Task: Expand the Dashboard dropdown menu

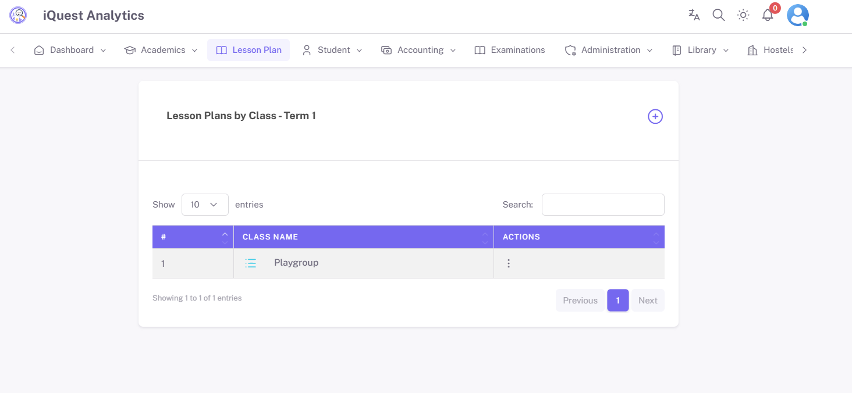Action: click(70, 50)
